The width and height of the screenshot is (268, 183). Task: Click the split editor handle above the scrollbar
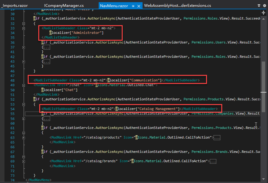pyautogui.click(x=264, y=12)
